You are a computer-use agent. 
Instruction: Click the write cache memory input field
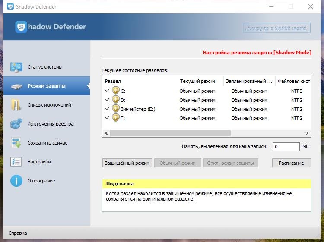pyautogui.click(x=286, y=147)
